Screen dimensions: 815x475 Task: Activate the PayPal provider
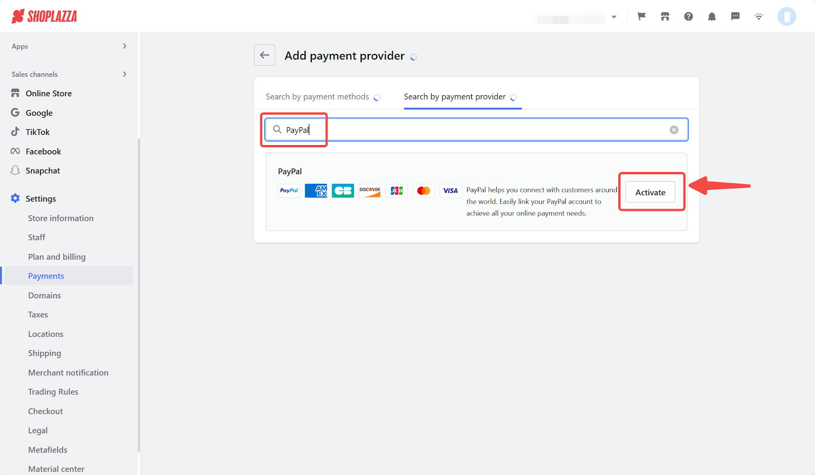pyautogui.click(x=650, y=192)
